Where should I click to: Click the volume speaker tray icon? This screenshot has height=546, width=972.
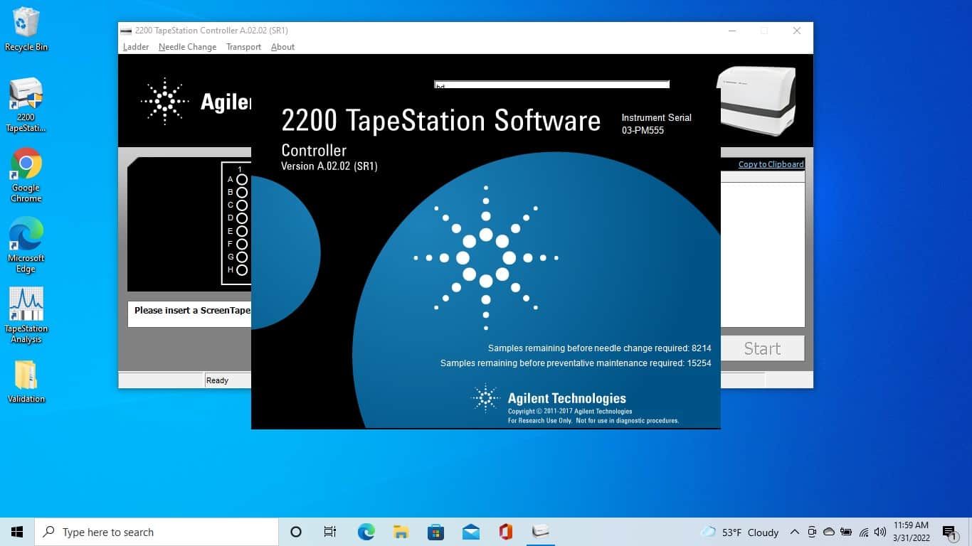(x=880, y=532)
